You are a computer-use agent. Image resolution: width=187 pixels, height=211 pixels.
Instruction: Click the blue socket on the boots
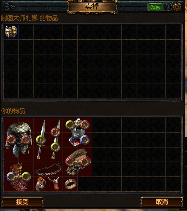pyautogui.click(x=11, y=176)
